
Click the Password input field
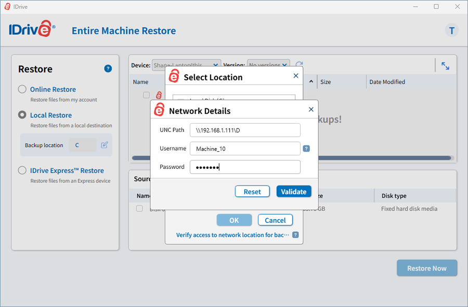point(245,167)
